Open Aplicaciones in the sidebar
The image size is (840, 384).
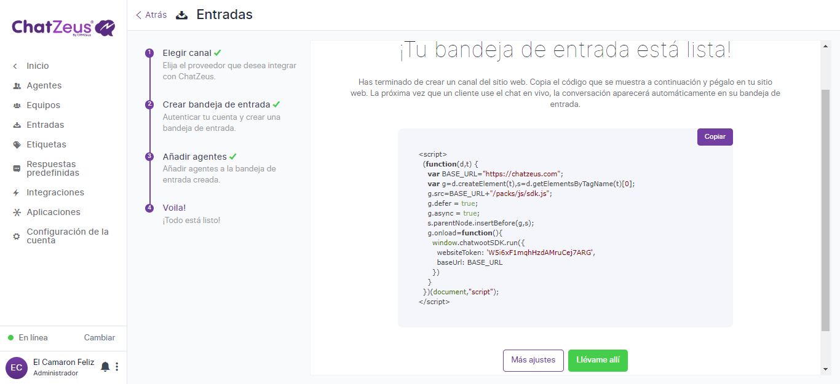point(53,212)
